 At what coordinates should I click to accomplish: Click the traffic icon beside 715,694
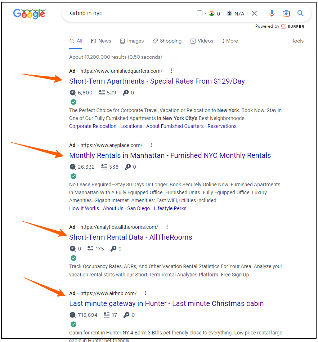pos(73,315)
